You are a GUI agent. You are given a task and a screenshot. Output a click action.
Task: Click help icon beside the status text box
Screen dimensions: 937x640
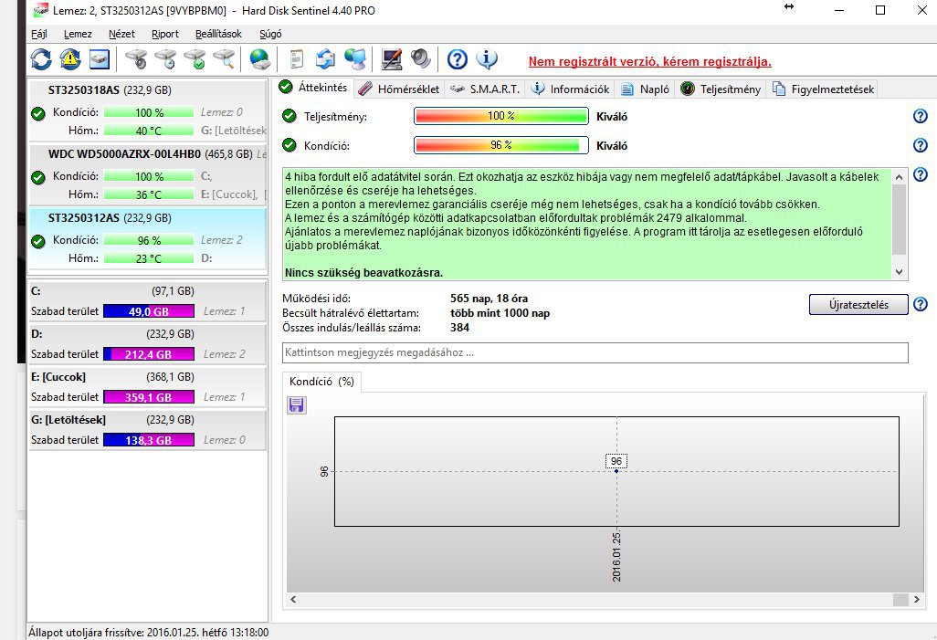921,174
